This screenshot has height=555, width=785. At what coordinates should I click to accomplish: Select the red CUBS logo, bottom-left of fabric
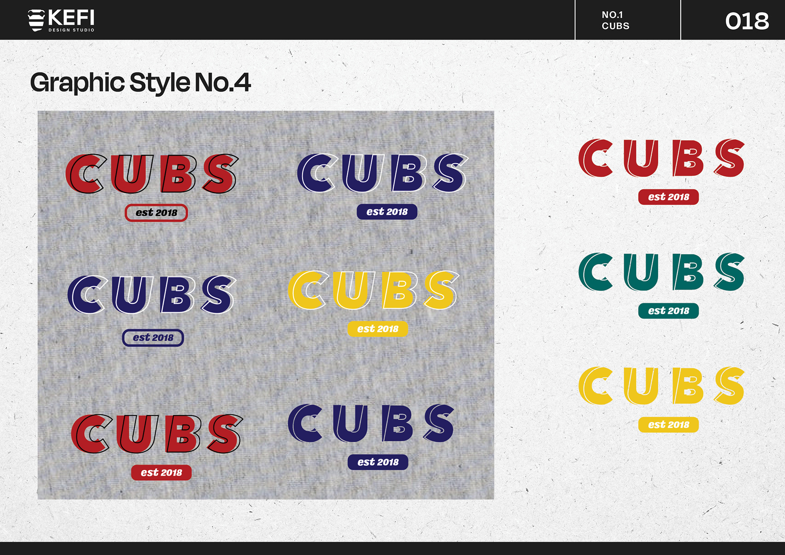click(x=157, y=434)
